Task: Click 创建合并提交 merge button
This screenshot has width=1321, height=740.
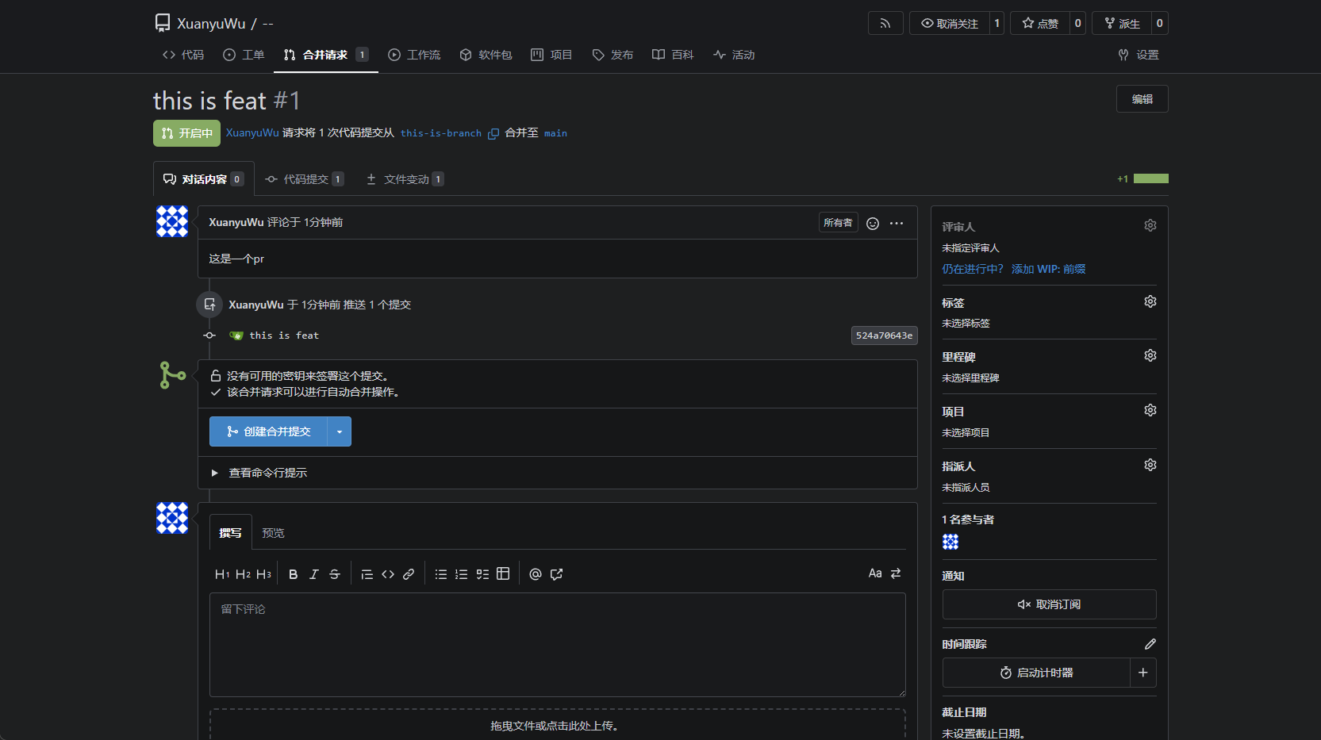Action: point(268,431)
